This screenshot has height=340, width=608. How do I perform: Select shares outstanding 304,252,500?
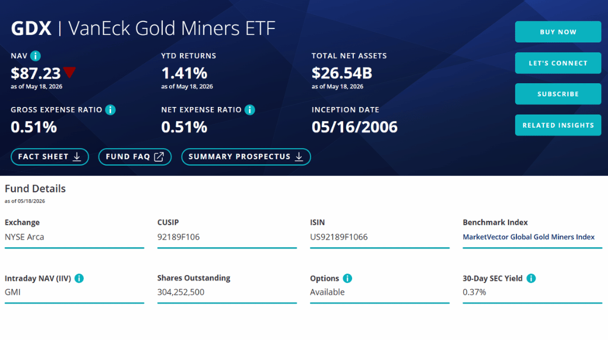(180, 292)
